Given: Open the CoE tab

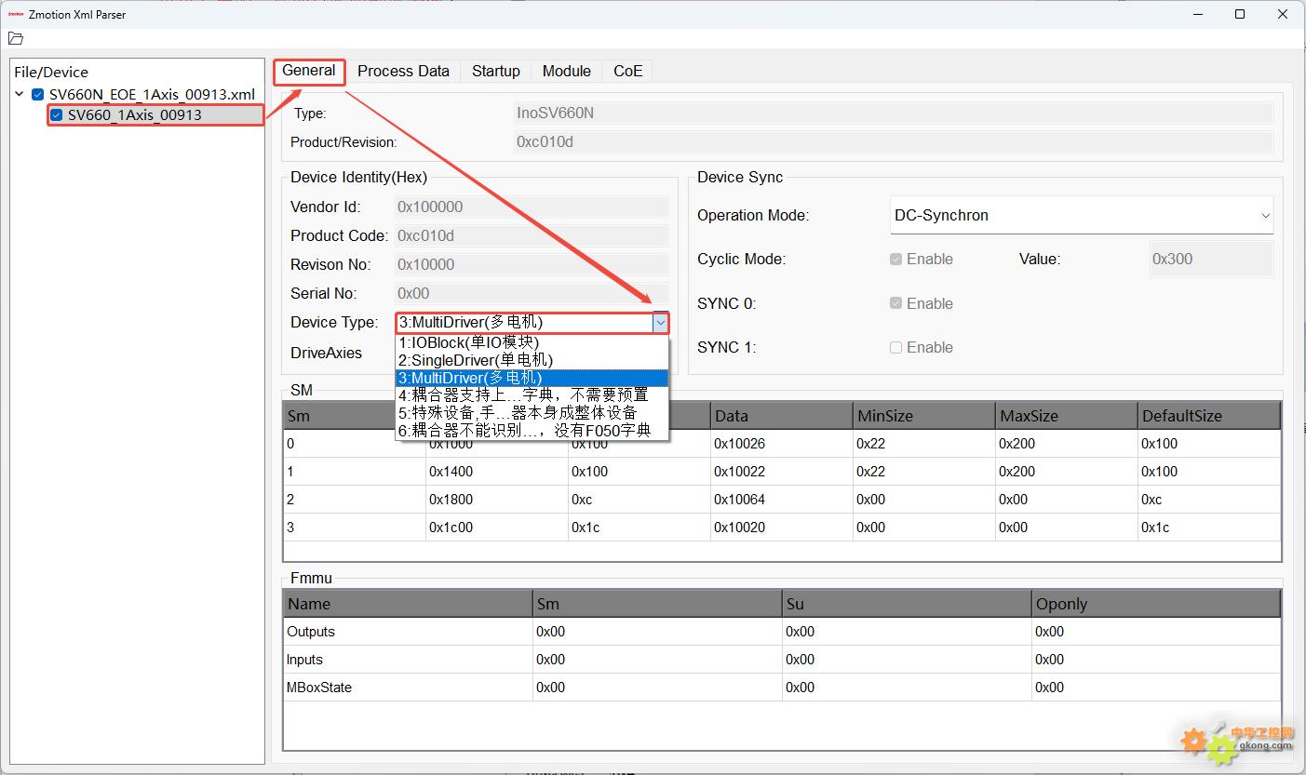Looking at the screenshot, I should pos(627,71).
